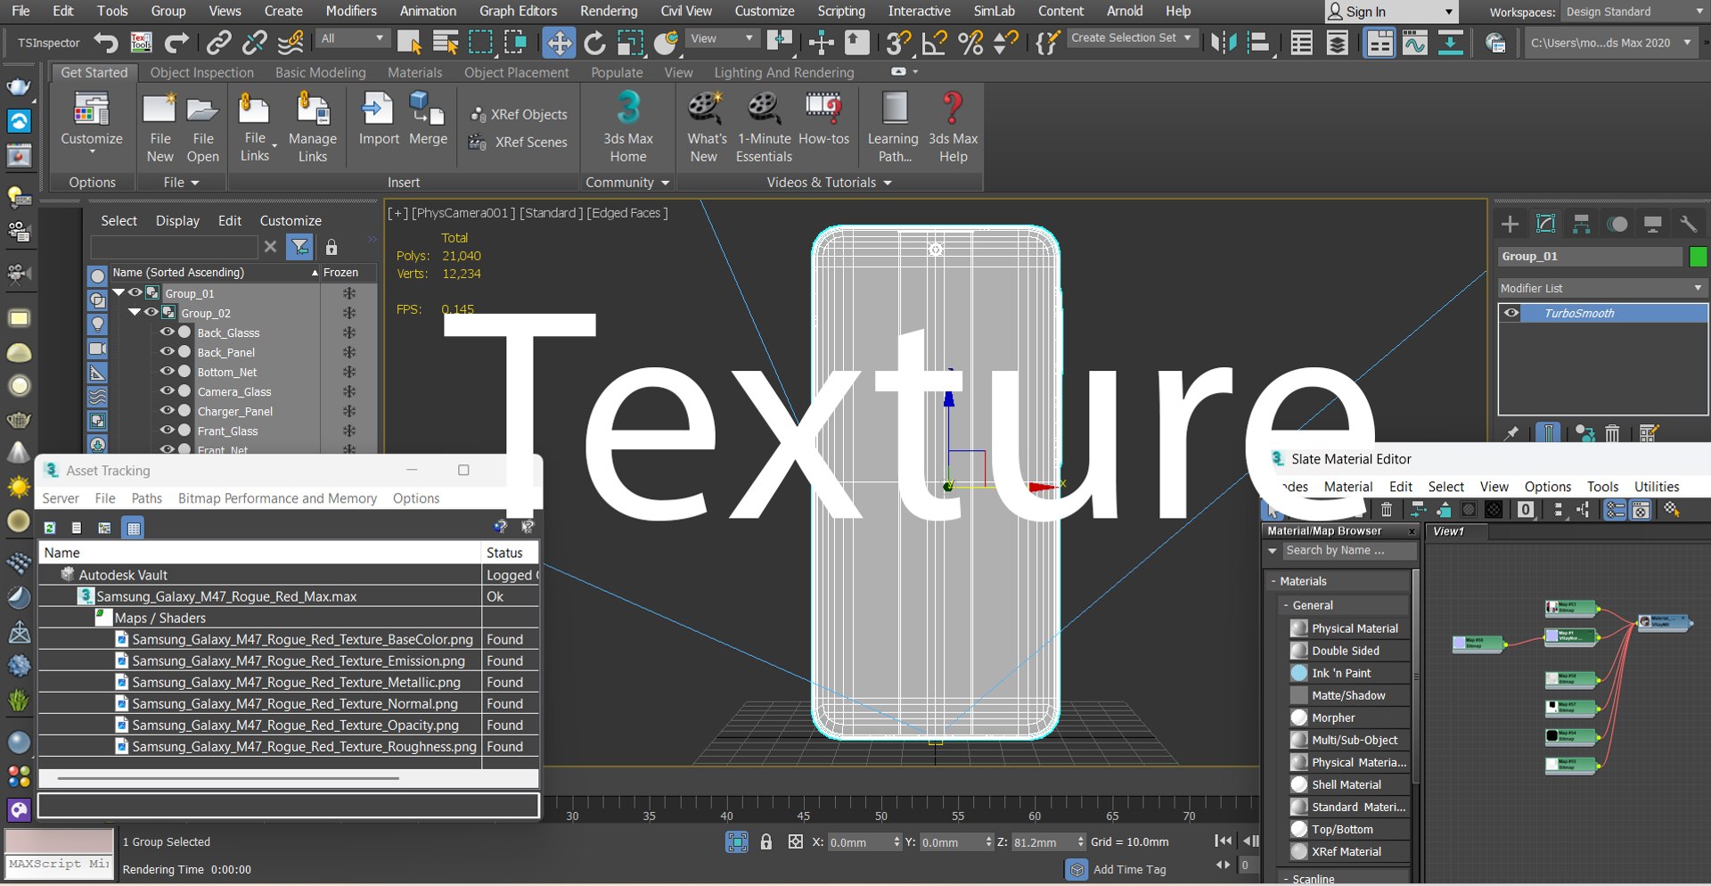Expand the Modifier List dropdown

click(1601, 288)
